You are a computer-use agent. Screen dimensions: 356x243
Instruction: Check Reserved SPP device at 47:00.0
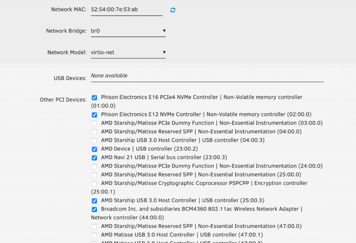pos(94,227)
